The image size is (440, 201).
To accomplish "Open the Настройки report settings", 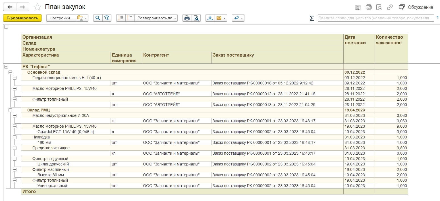I will [61, 18].
